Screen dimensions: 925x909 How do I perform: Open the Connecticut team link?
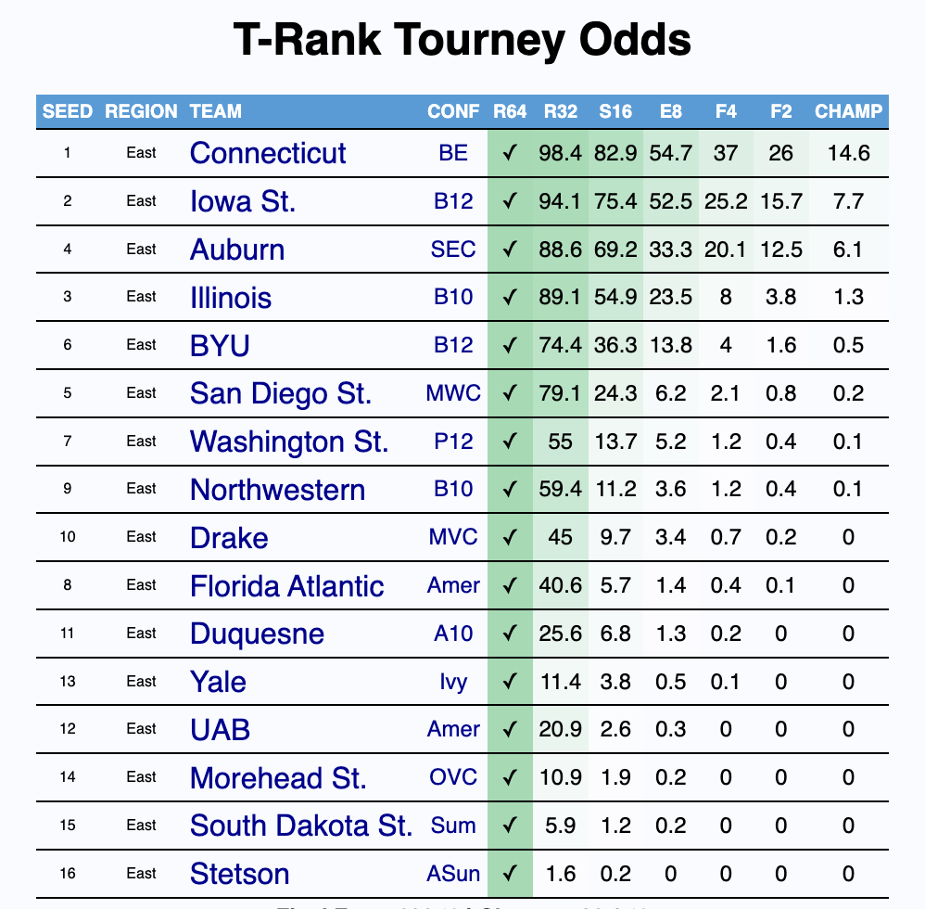pyautogui.click(x=267, y=153)
